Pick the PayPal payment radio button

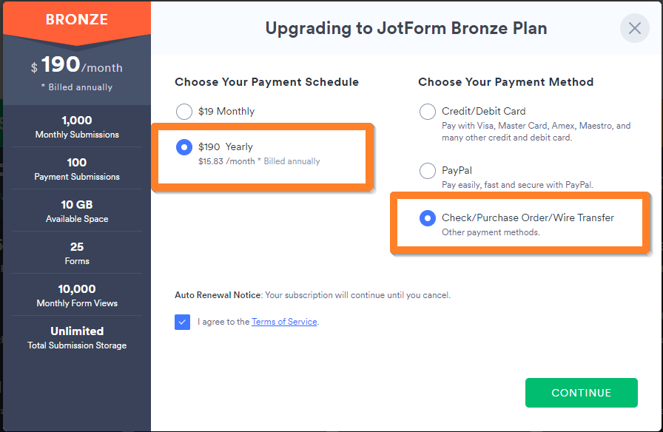[428, 171]
